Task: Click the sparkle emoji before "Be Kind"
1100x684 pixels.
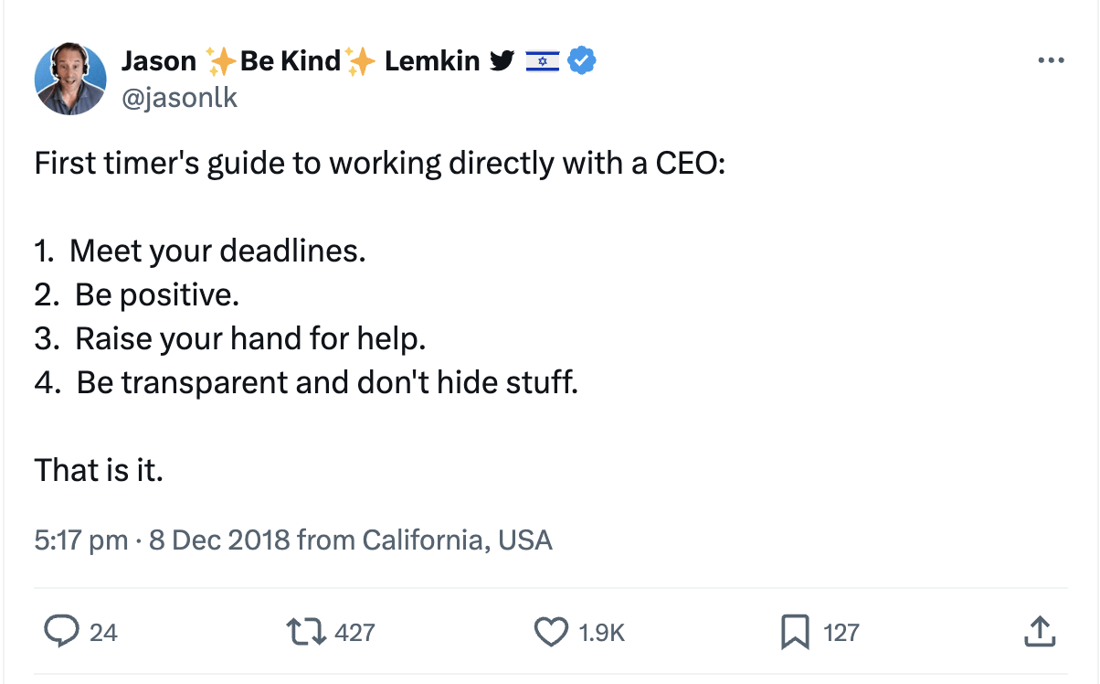Action: tap(221, 62)
